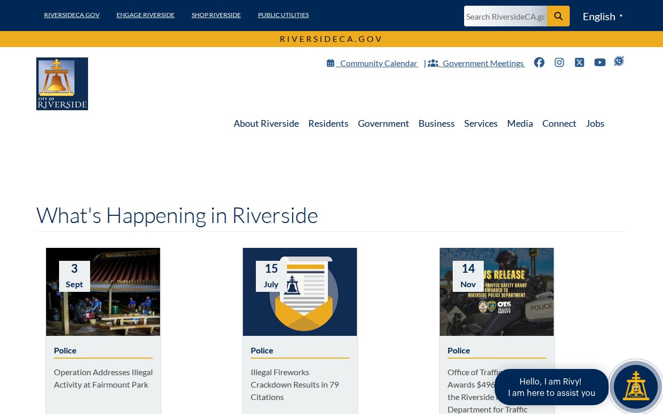Screen dimensions: 663x414
Task: Click the 'Hello, I am Rivy!' chat bubble
Action: 552,387
